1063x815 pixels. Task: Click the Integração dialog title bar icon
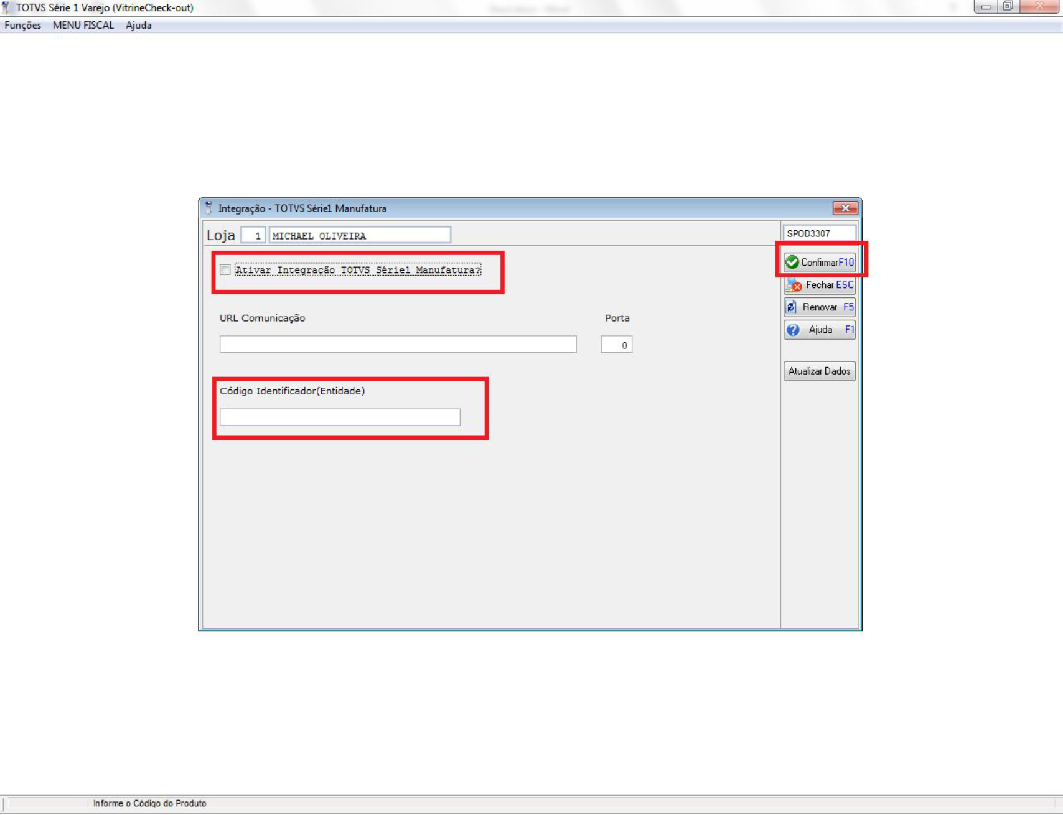point(208,208)
